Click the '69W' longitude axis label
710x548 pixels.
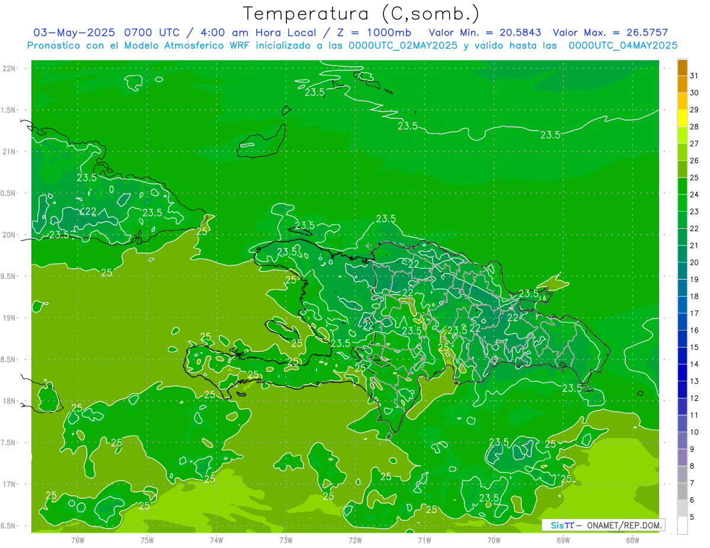(563, 540)
